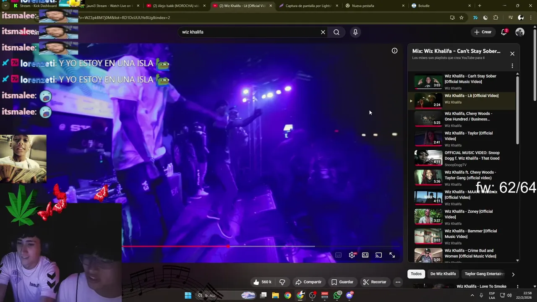The image size is (537, 302).
Task: Select the De Wiz Khalifa chip
Action: click(443, 274)
